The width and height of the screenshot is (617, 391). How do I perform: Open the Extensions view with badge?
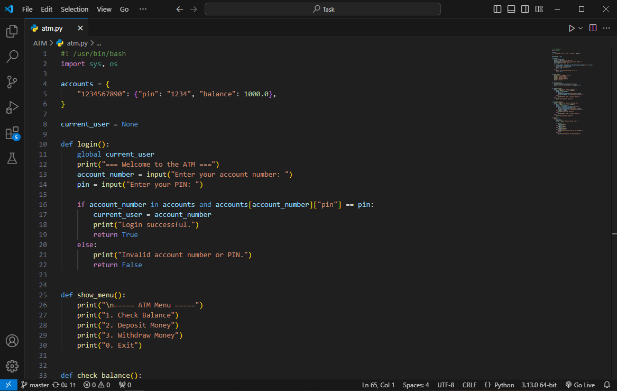point(12,133)
